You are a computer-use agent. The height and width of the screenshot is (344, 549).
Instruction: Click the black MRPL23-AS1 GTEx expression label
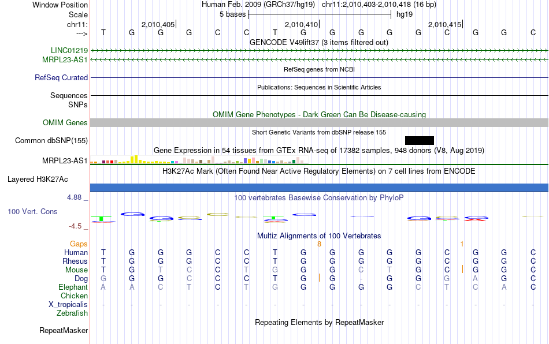tap(65, 161)
